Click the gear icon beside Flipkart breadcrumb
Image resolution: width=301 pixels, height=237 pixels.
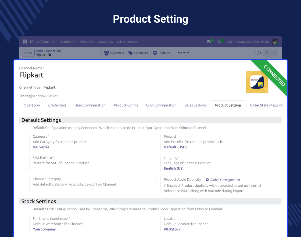(x=50, y=55)
